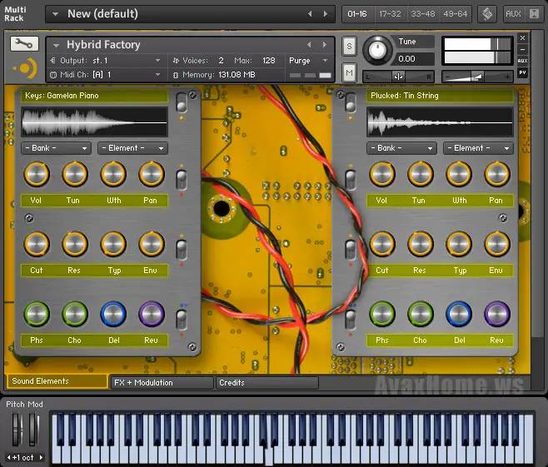Solo the instrument with S button
The width and height of the screenshot is (548, 467).
349,46
